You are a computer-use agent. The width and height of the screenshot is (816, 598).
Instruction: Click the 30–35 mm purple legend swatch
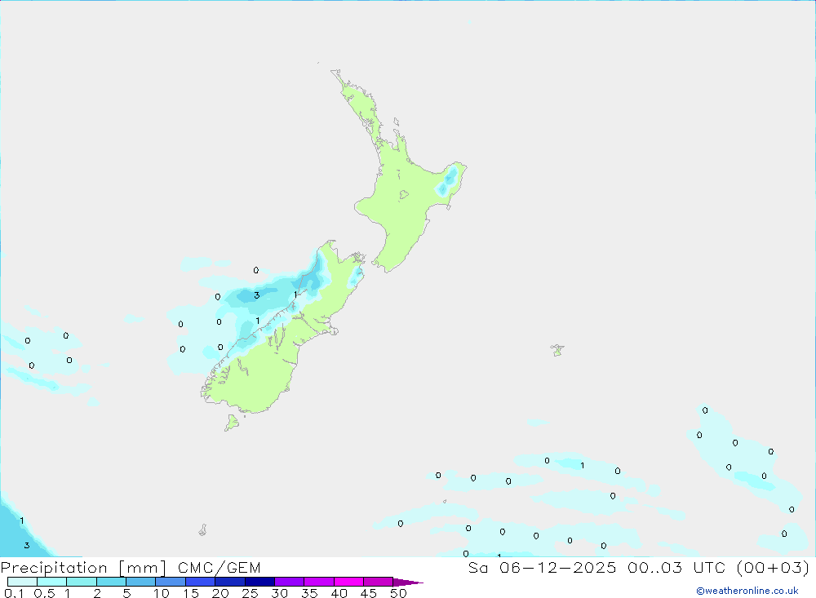pos(290,582)
